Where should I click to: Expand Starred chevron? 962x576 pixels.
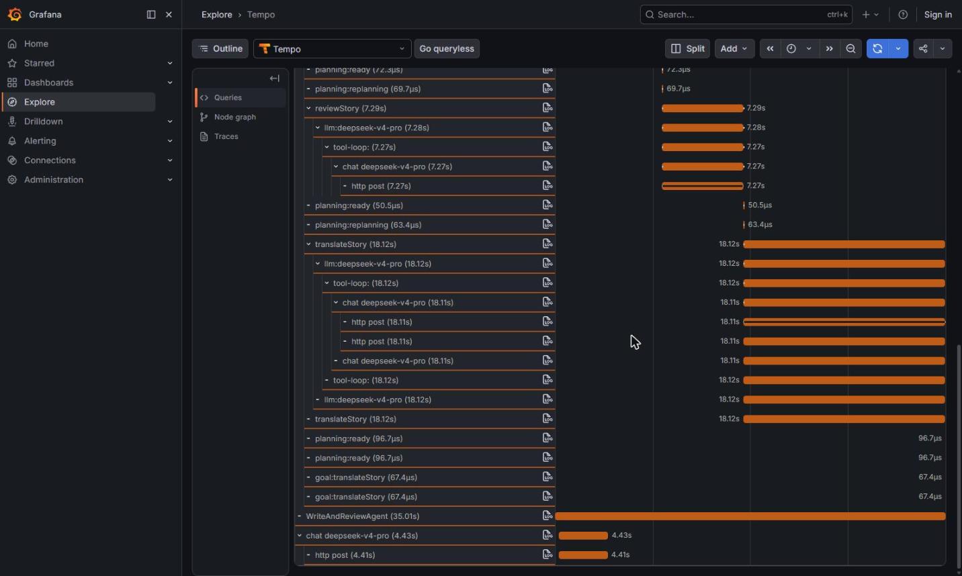click(x=169, y=63)
